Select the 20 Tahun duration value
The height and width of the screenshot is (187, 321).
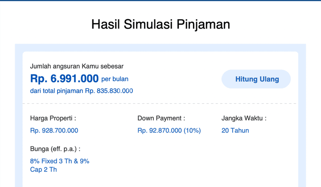(235, 130)
